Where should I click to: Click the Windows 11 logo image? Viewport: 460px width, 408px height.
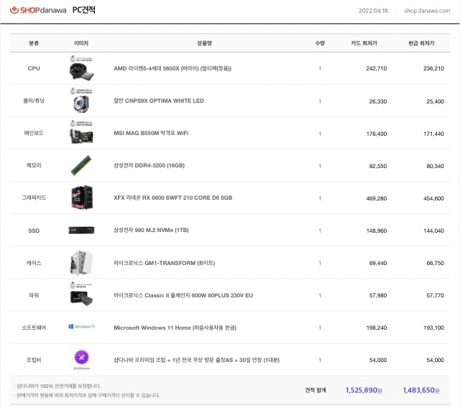coord(81,327)
